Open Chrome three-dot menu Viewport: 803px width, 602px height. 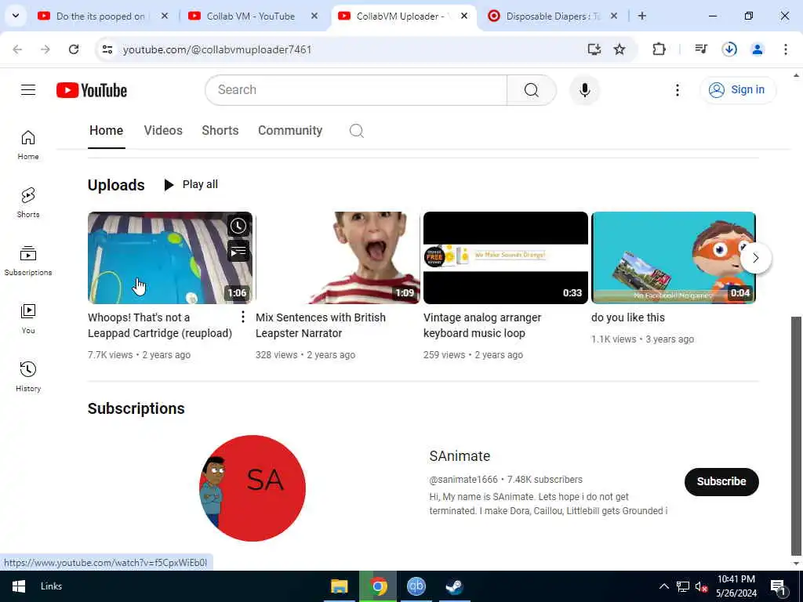pos(785,49)
